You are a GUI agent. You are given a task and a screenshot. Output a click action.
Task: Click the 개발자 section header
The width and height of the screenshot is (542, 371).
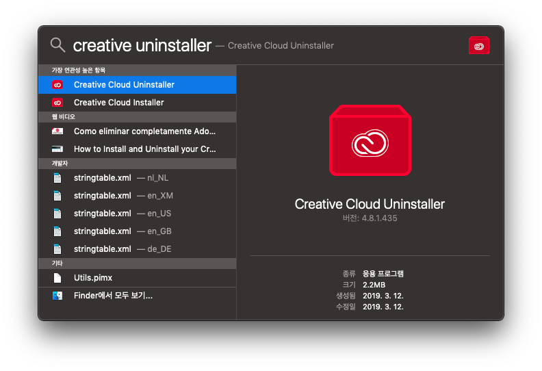point(138,164)
